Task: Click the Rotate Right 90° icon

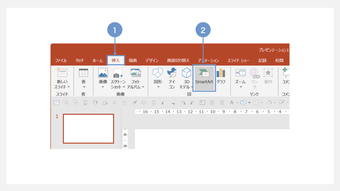Action: pyautogui.click(x=183, y=102)
